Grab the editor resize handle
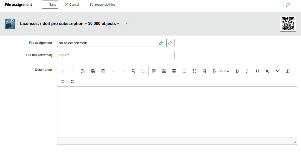301x163 pixels. click(295, 142)
